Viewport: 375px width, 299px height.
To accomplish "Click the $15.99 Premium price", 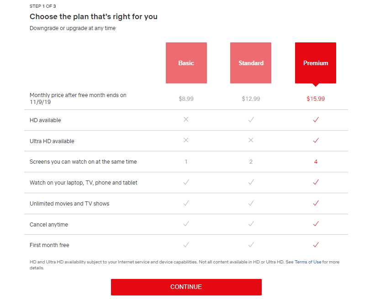I will 315,98.
